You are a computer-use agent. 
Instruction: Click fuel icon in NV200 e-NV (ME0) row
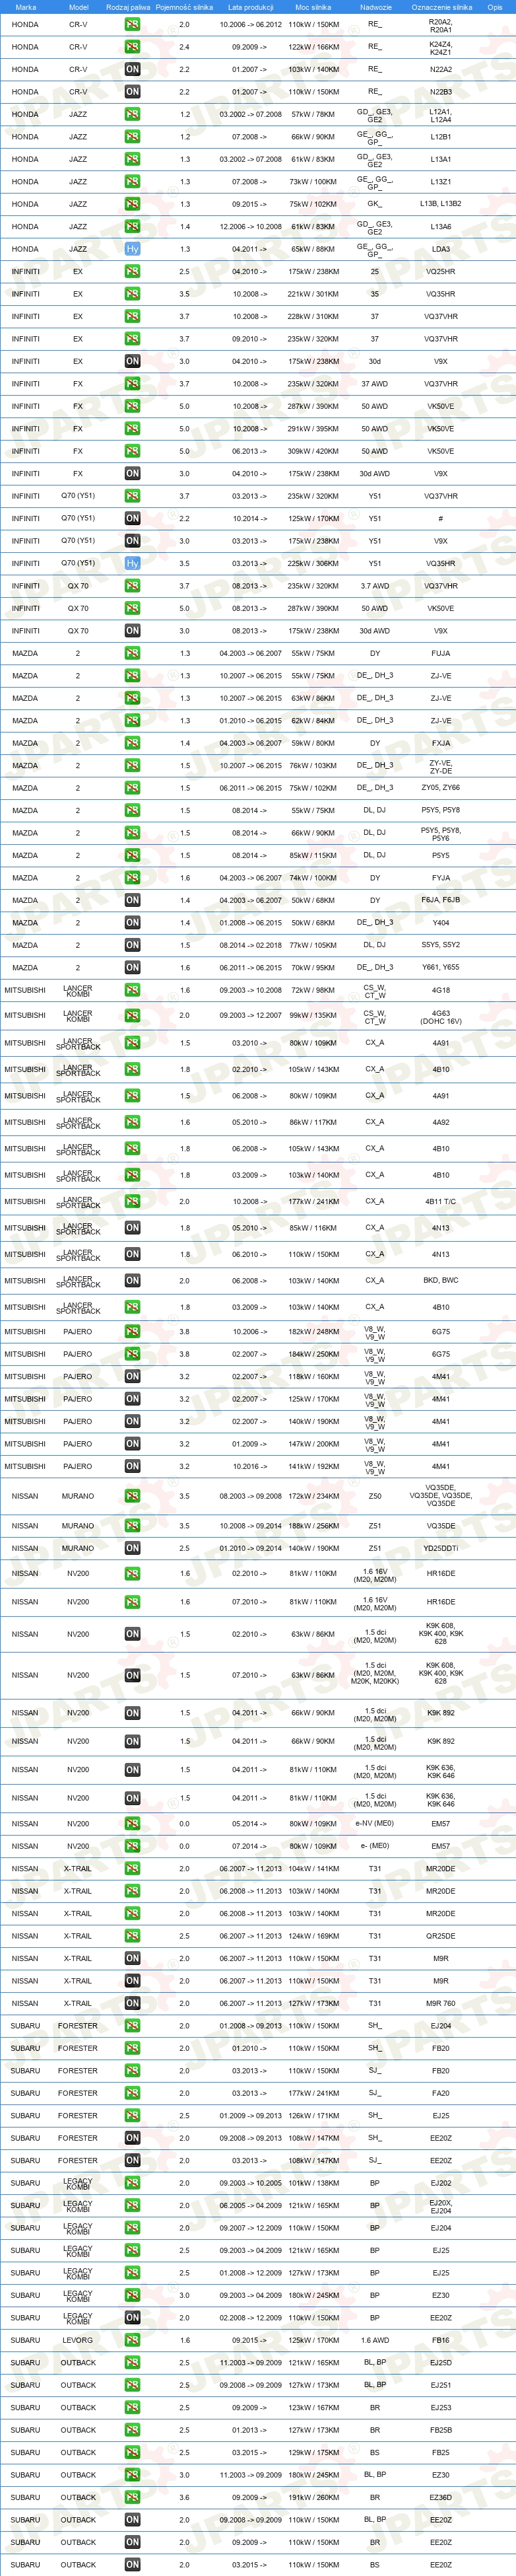[132, 1823]
